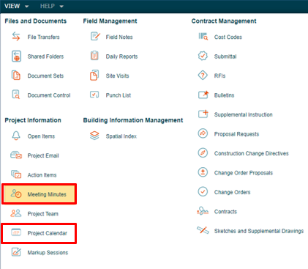Open Sketches and Supplemental Drawings

coord(259,231)
